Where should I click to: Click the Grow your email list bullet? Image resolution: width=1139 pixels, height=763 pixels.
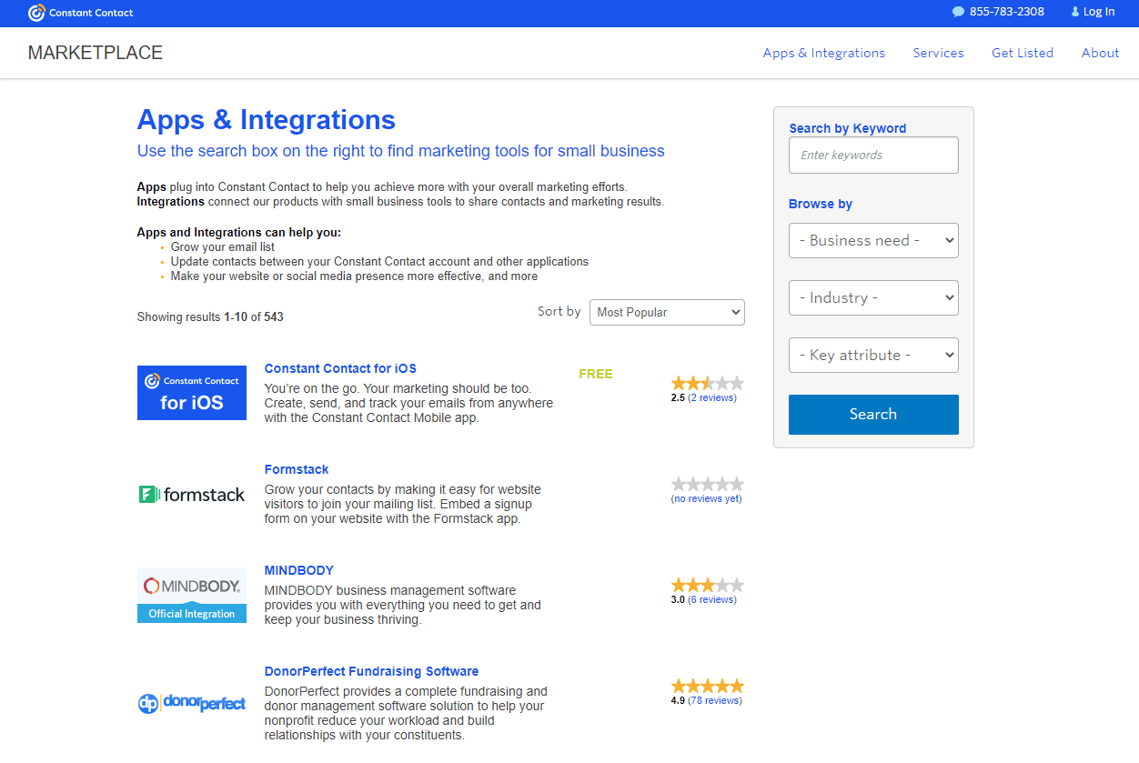click(x=223, y=246)
